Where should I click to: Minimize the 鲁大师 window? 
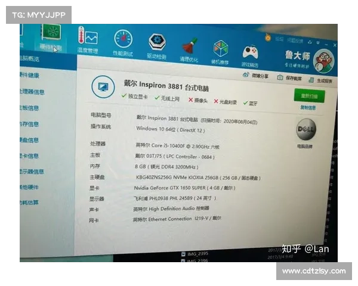point(327,44)
